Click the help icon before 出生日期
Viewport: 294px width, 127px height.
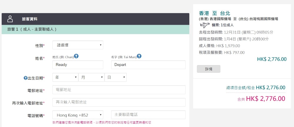tap(25, 78)
